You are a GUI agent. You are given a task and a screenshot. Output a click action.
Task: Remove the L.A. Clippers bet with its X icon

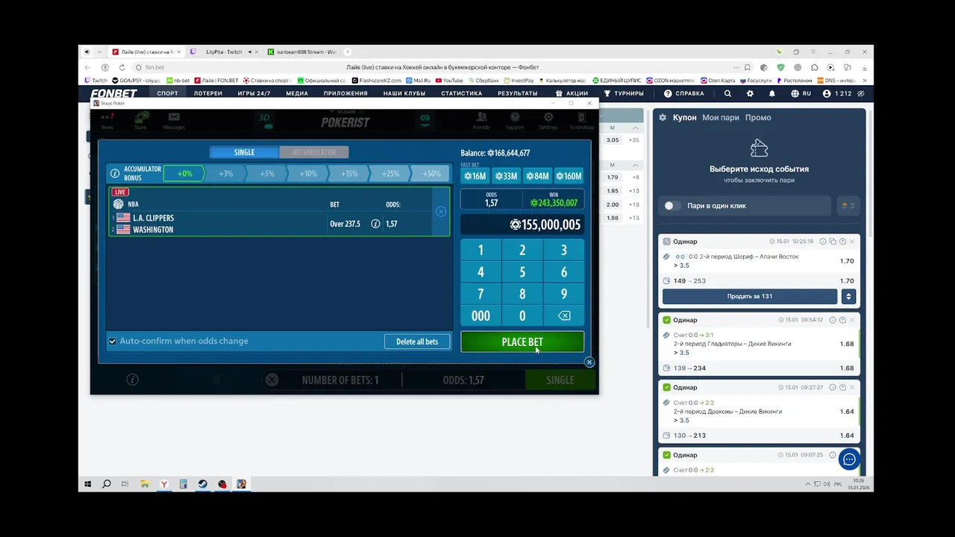coord(441,212)
